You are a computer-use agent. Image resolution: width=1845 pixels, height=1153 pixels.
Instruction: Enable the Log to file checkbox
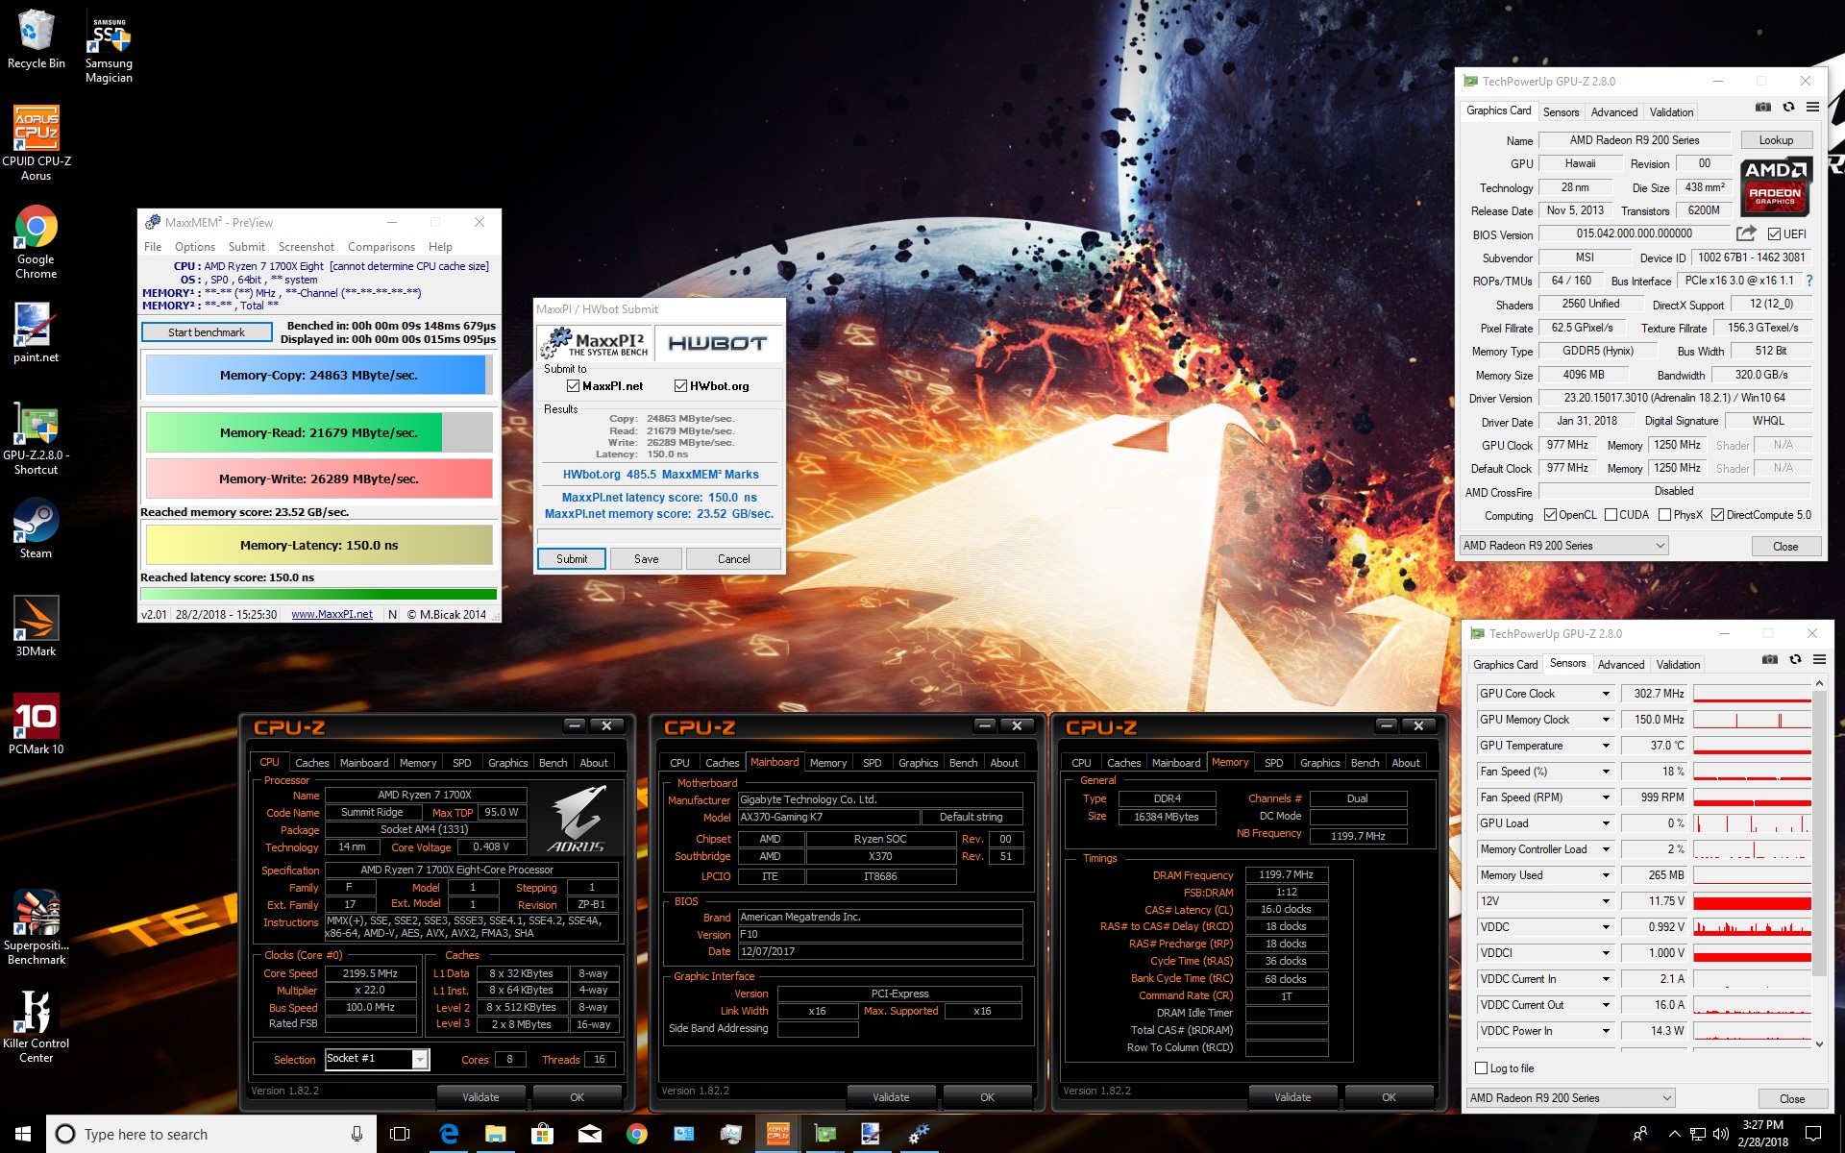pyautogui.click(x=1481, y=1068)
